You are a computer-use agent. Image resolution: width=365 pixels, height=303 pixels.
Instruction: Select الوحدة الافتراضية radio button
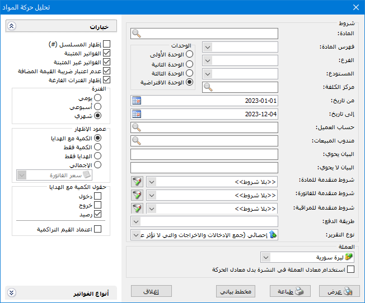click(x=189, y=82)
